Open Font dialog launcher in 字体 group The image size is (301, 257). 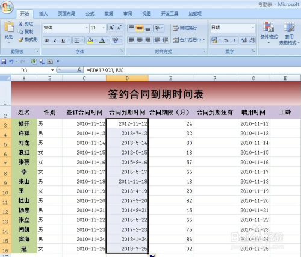click(122, 51)
